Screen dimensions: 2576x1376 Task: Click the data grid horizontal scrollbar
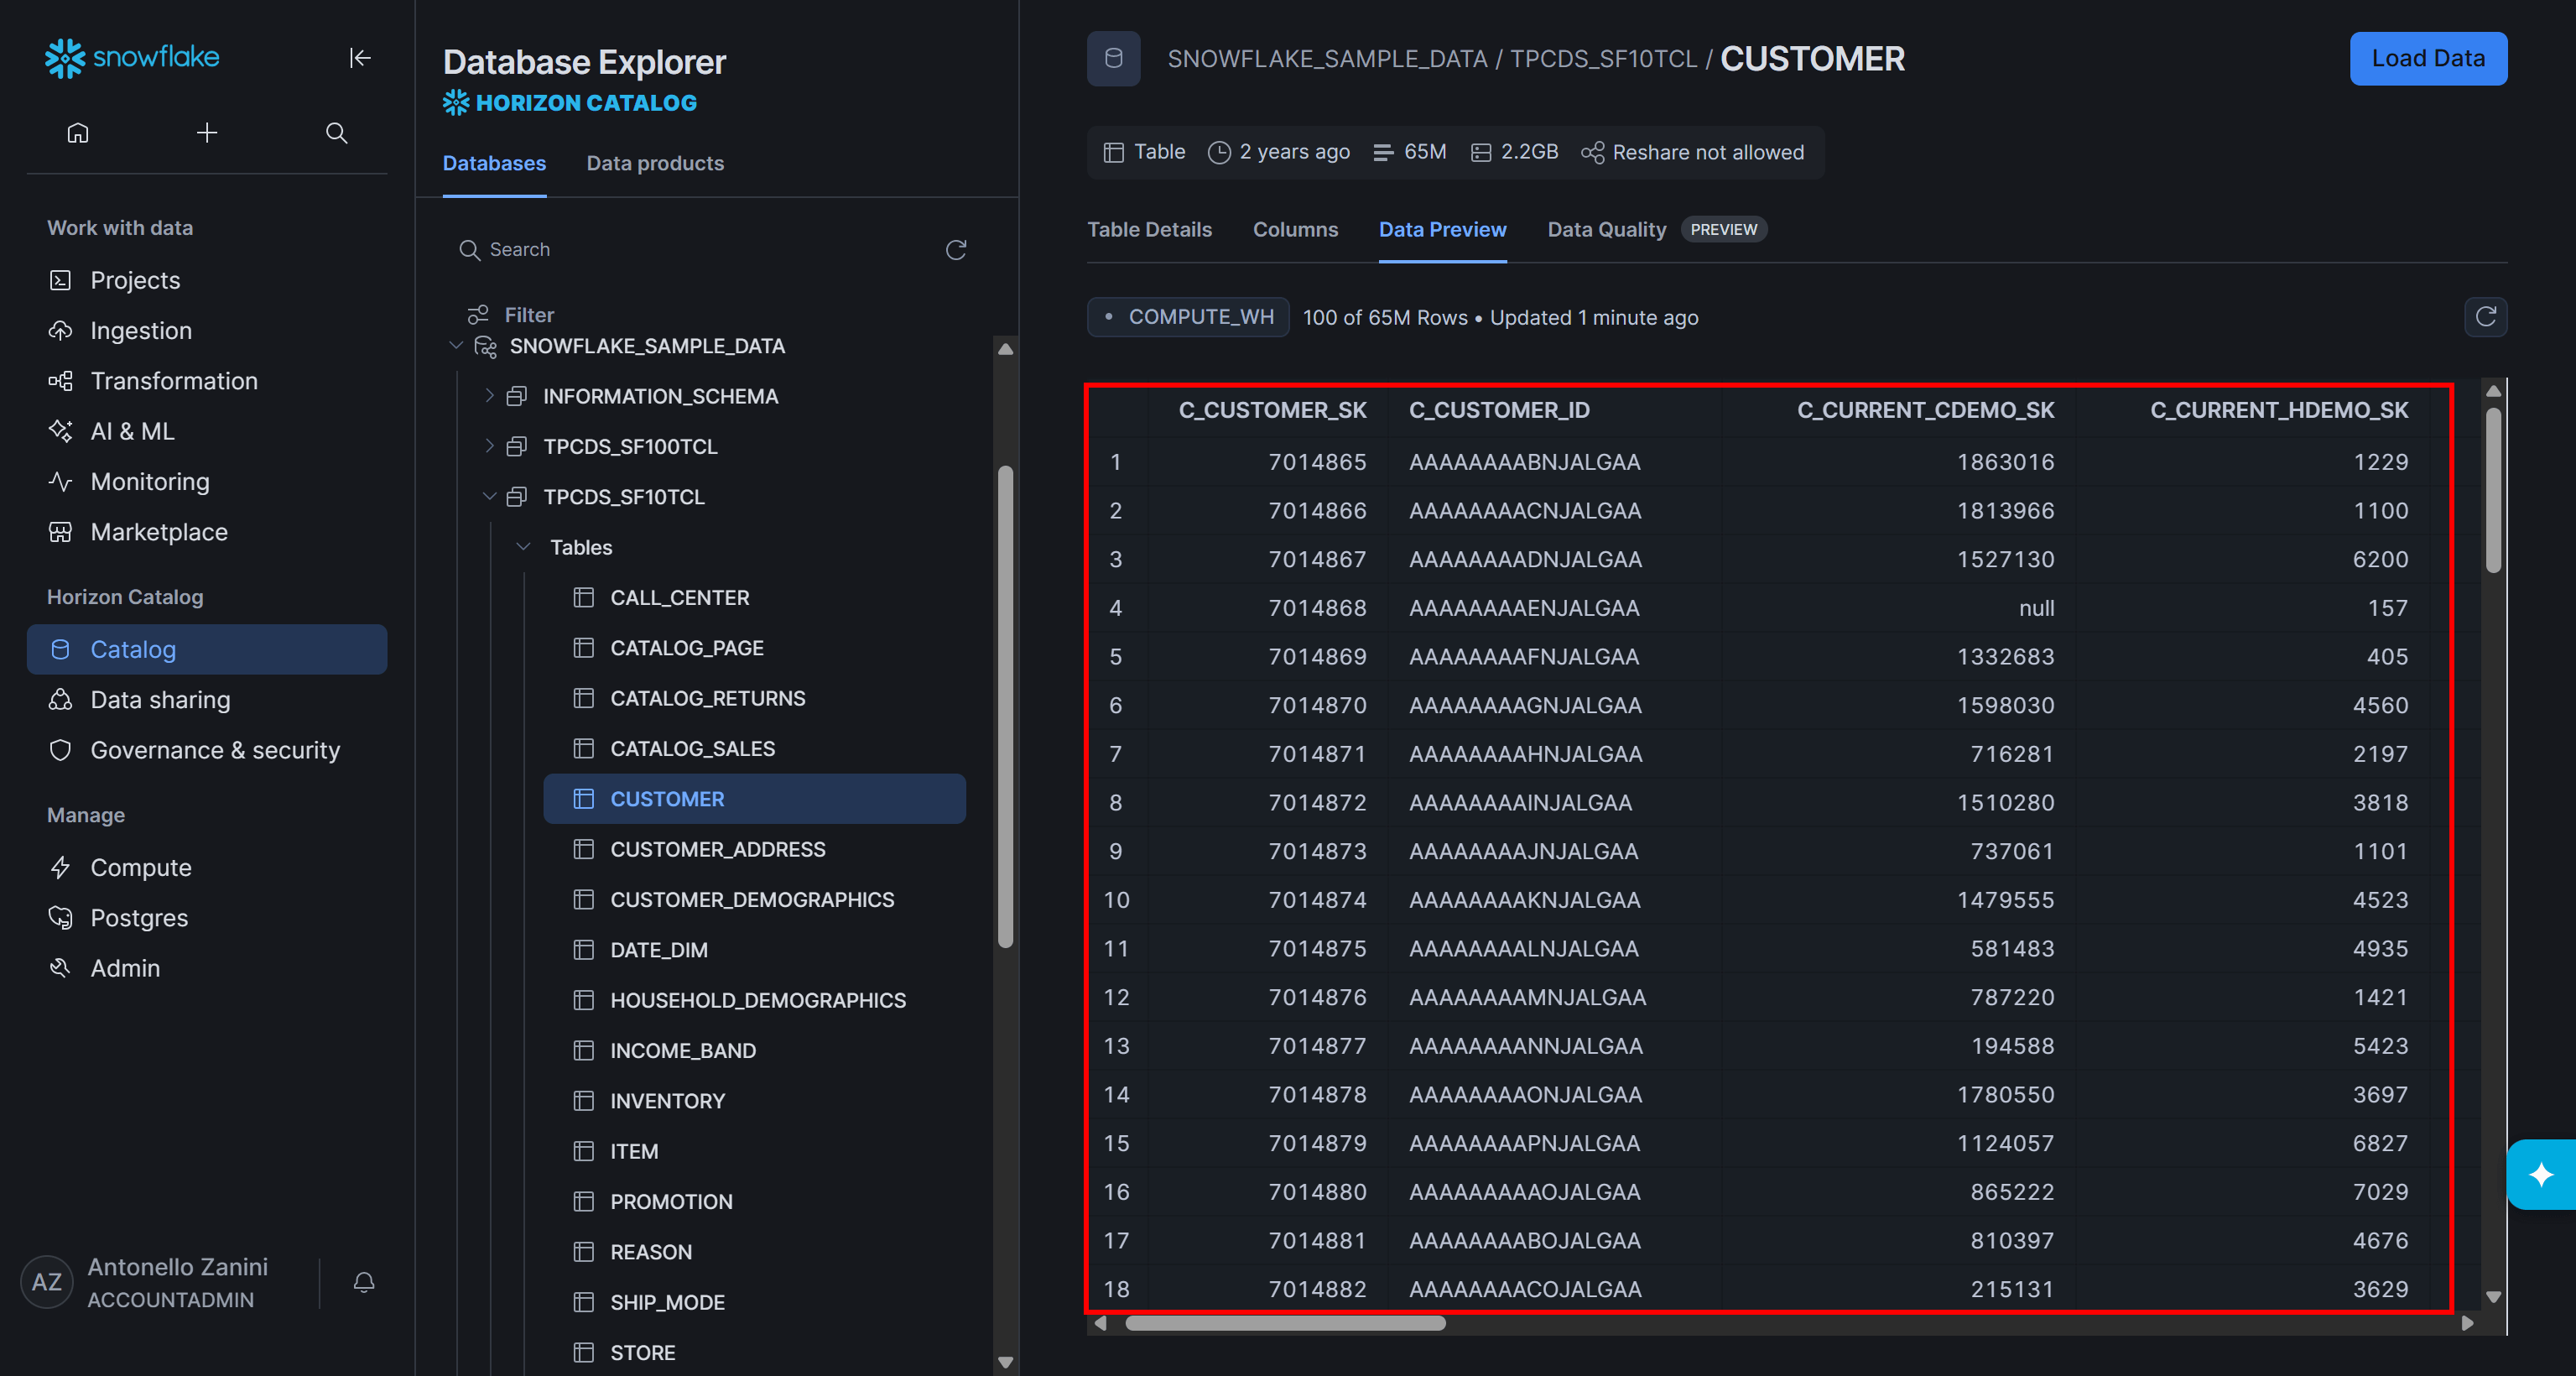[1285, 1323]
